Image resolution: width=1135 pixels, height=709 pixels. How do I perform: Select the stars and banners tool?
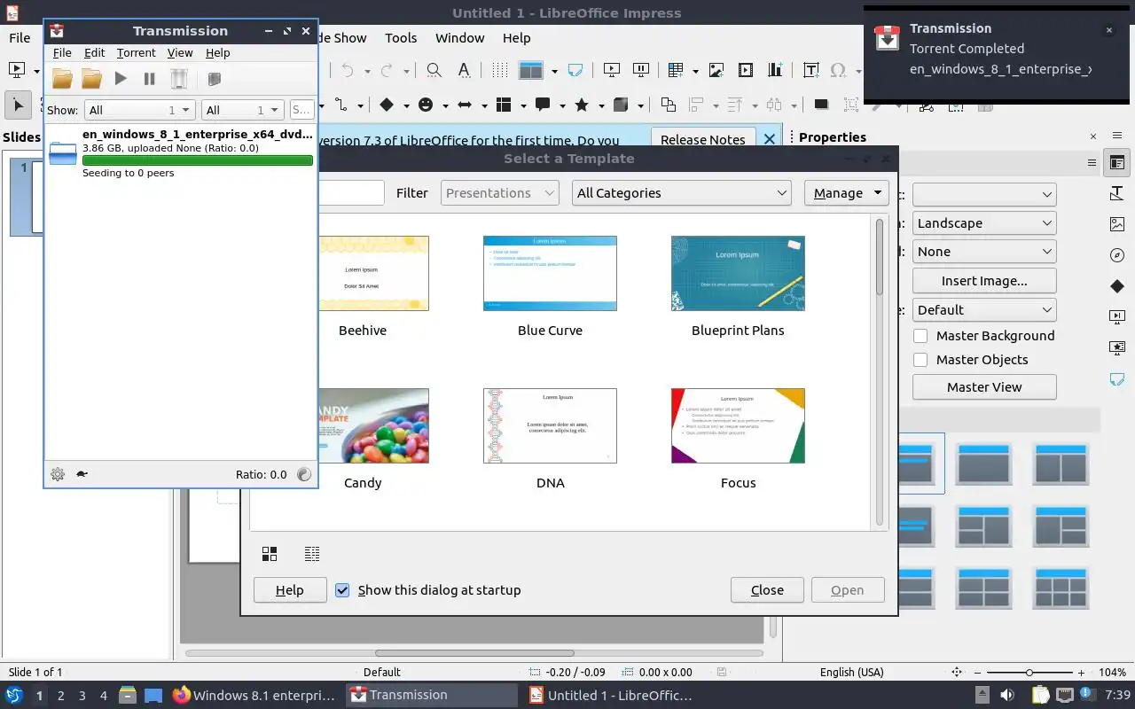[x=582, y=105]
